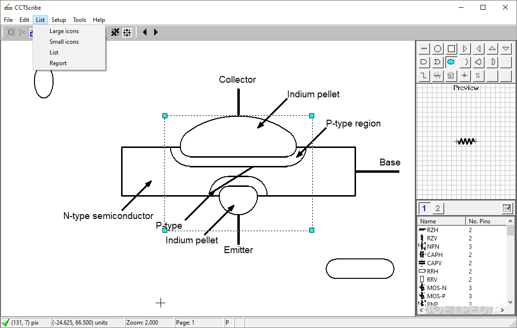
Task: Click top-right cyan selection handle
Action: 312,116
